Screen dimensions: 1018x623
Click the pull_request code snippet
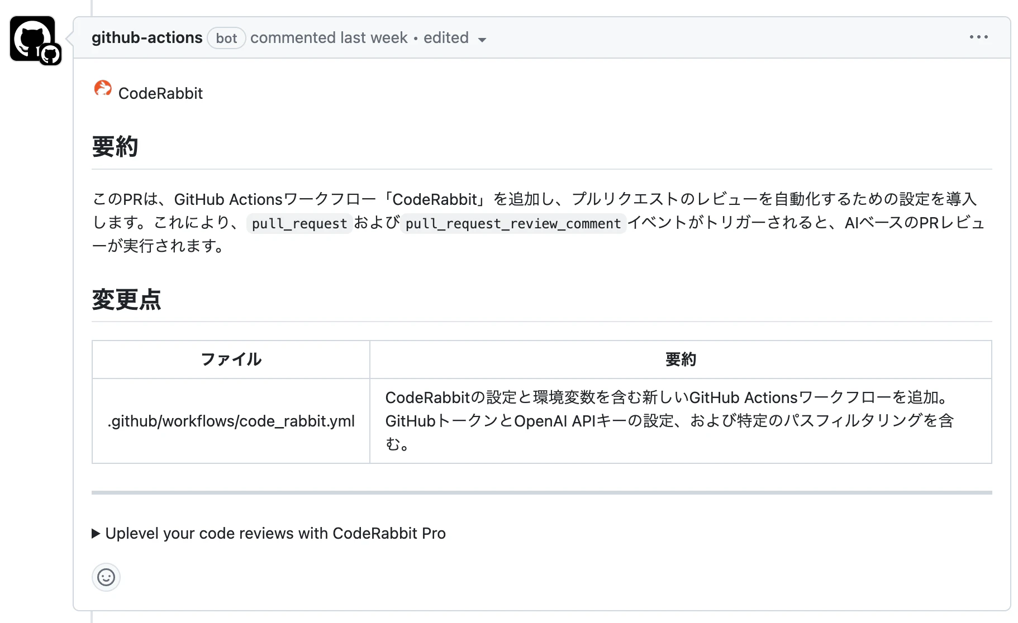tap(299, 223)
